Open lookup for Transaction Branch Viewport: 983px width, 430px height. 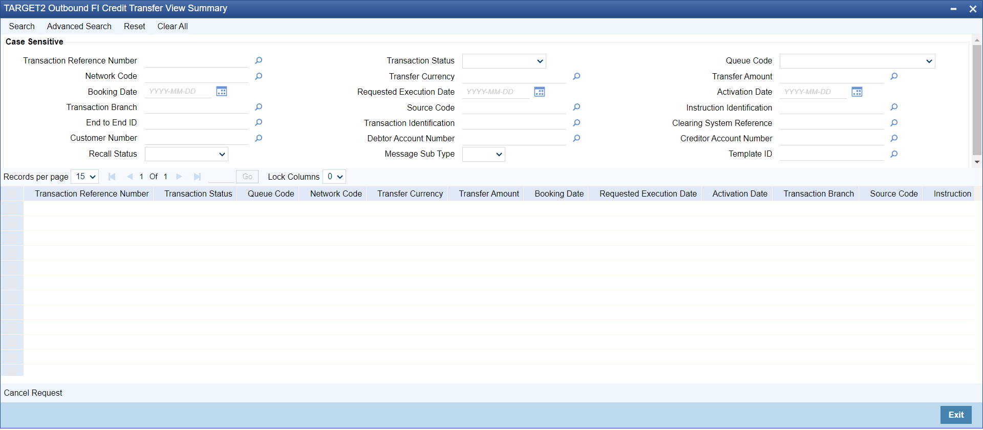click(259, 107)
